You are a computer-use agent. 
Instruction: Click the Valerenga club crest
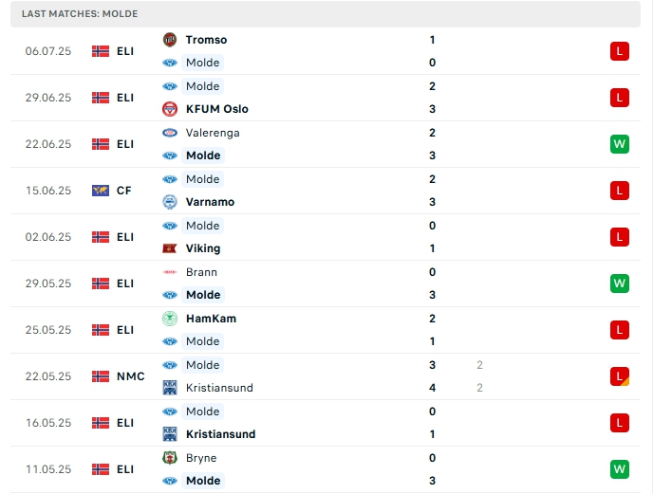(170, 133)
